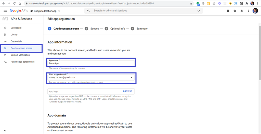Open Page usage agreements in the sidebar
This screenshot has width=261, height=134.
coord(22,62)
